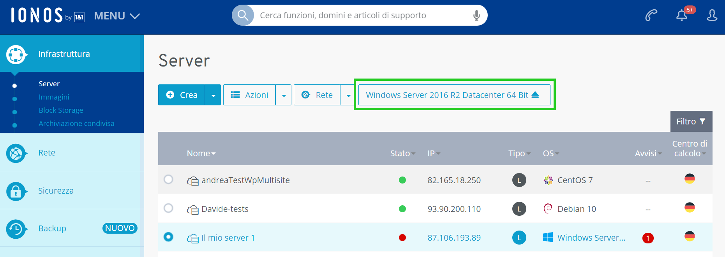725x257 pixels.
Task: Click the Backup clock icon
Action: pos(16,229)
